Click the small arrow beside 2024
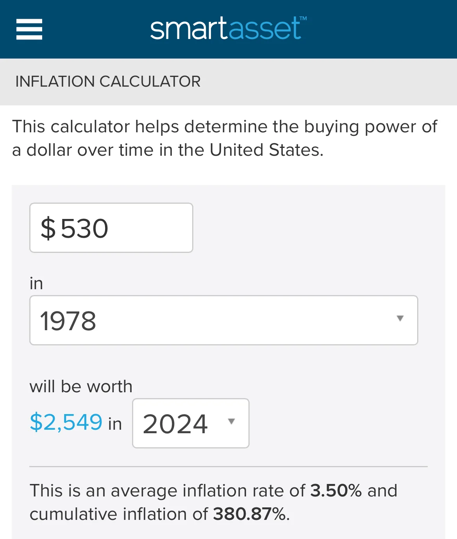 [x=231, y=422]
